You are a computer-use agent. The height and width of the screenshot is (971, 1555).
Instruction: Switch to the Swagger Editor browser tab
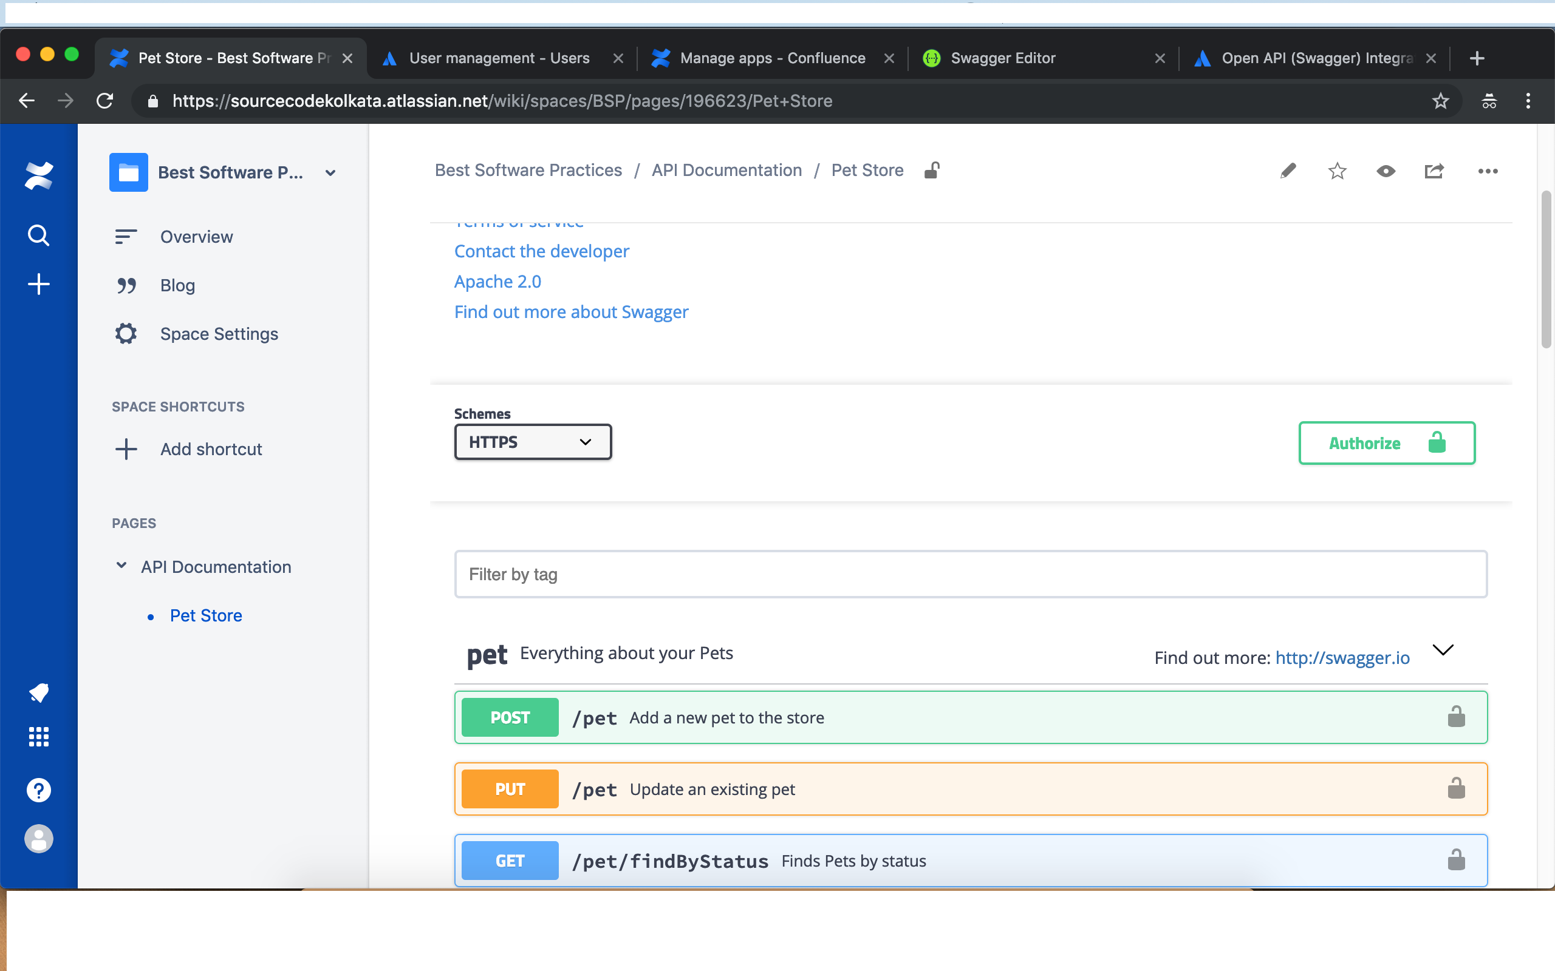coord(1002,58)
